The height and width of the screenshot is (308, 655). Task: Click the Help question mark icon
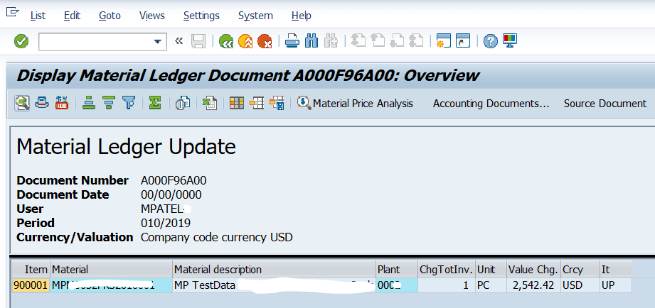coord(490,42)
